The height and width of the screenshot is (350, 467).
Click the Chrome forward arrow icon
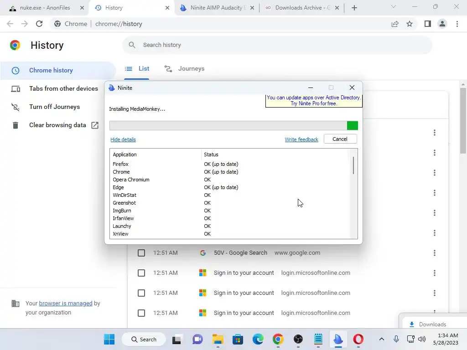click(25, 24)
